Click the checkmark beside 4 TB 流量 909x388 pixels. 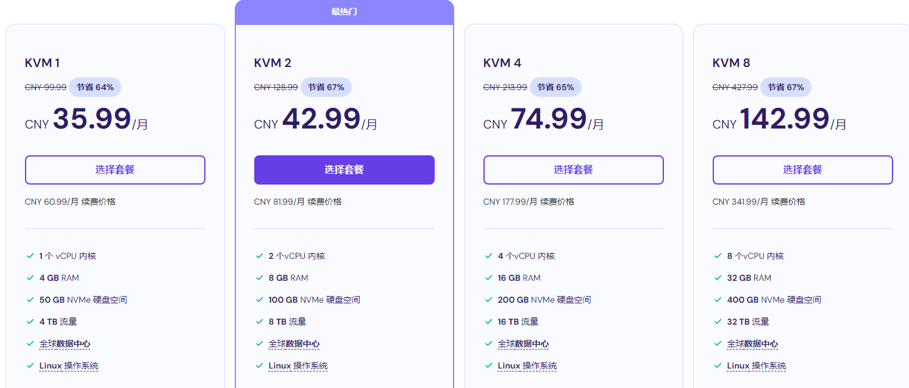click(x=29, y=322)
